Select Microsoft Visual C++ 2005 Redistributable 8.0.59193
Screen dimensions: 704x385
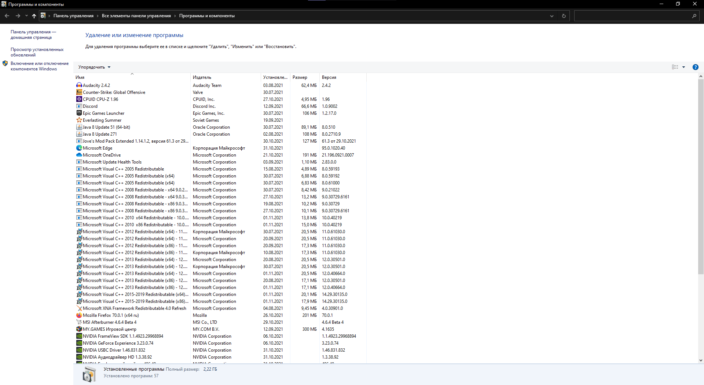tap(220, 169)
